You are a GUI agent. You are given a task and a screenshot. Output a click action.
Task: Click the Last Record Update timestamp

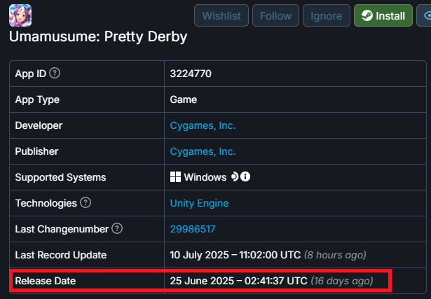[235, 255]
